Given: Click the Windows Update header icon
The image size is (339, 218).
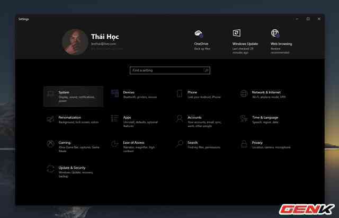Looking at the screenshot, I should pos(237,33).
